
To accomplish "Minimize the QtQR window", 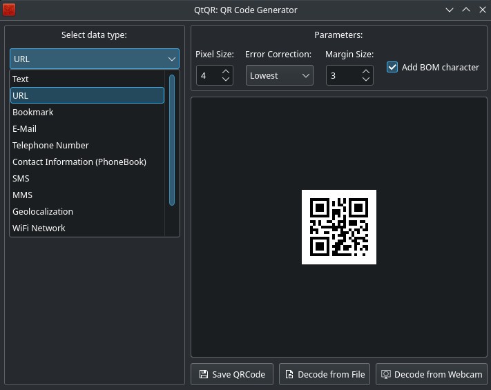I will 450,10.
